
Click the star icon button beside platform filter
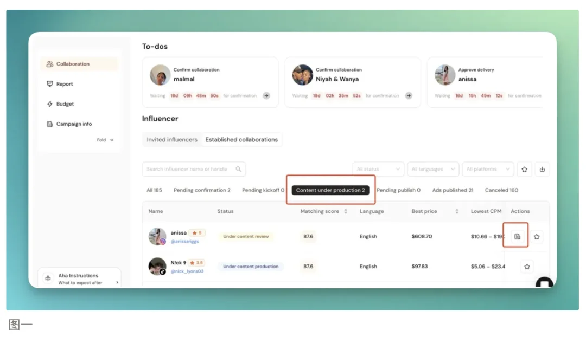524,169
